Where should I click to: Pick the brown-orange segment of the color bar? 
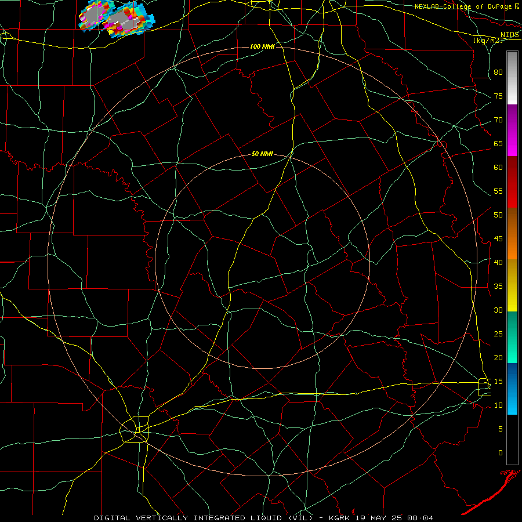pos(512,233)
